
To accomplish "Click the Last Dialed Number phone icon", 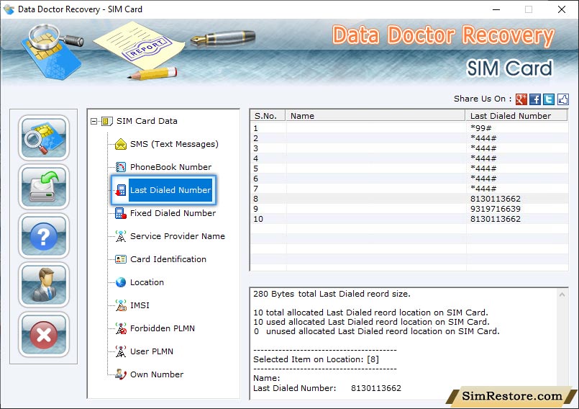I will pos(121,190).
